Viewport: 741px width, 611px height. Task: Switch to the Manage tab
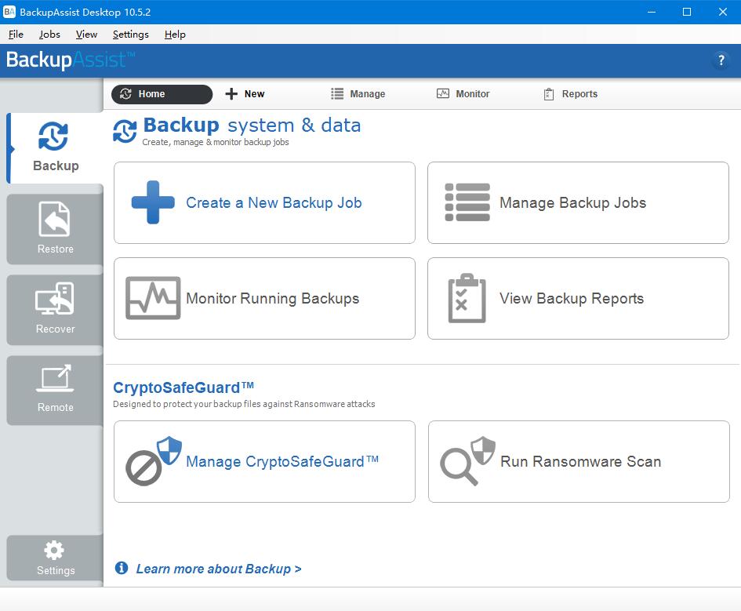[x=358, y=94]
